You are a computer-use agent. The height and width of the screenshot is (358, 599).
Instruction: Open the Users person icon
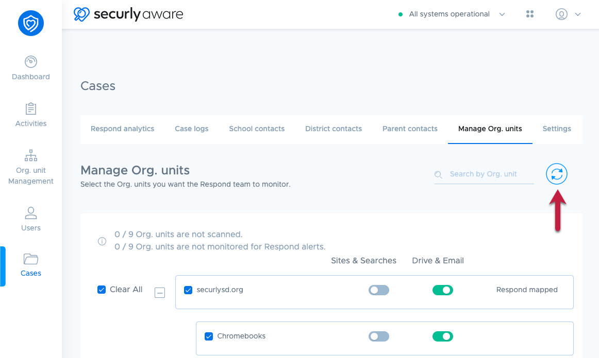point(31,213)
